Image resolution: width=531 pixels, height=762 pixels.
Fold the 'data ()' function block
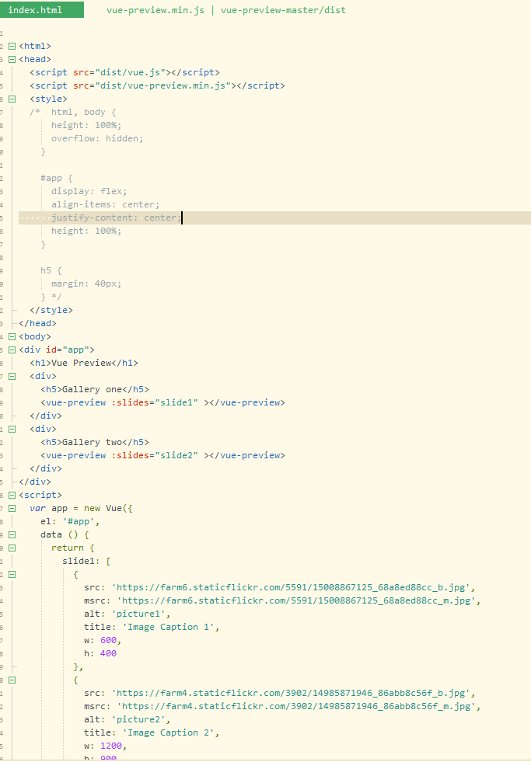[x=12, y=534]
